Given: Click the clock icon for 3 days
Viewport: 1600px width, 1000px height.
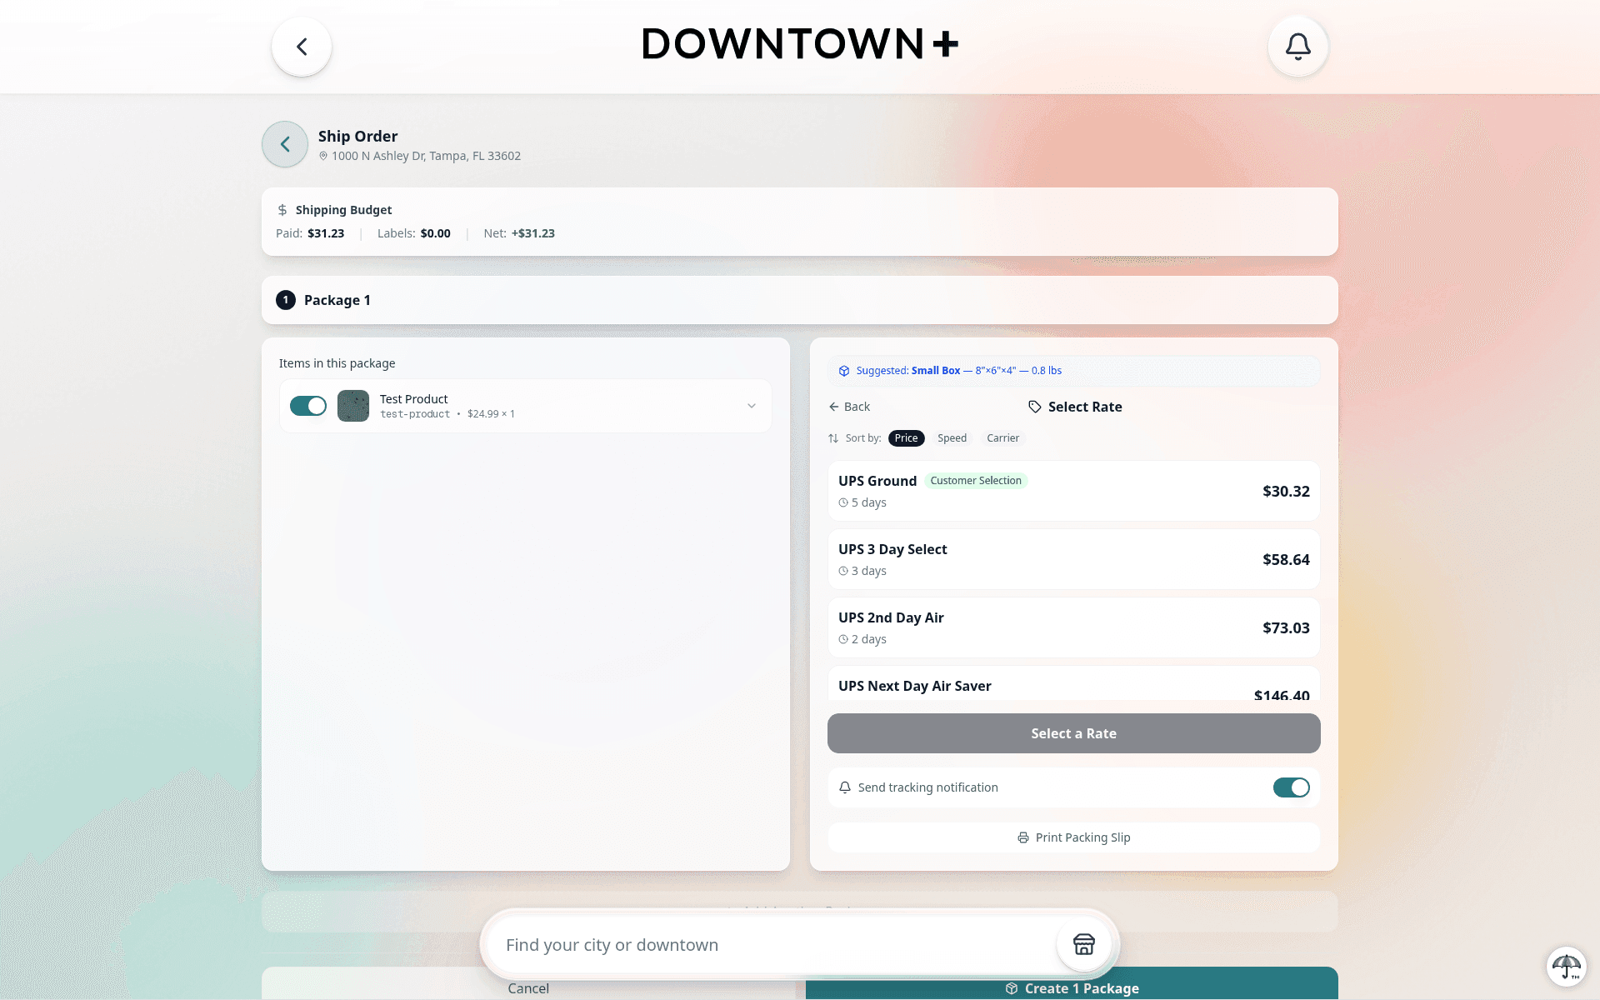Looking at the screenshot, I should pyautogui.click(x=843, y=571).
